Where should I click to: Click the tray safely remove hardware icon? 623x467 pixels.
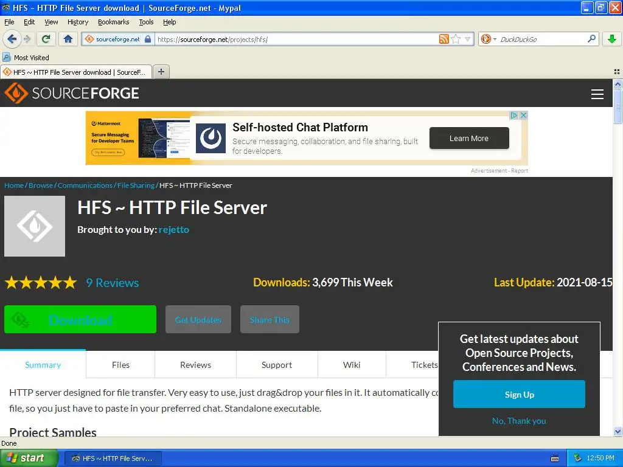[578, 458]
